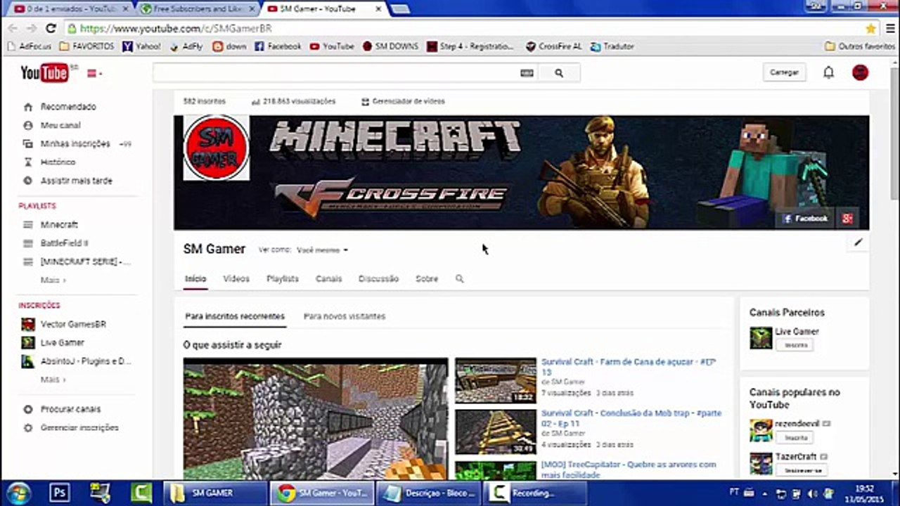Open the Google+ link on the banner
Image resolution: width=900 pixels, height=506 pixels.
848,219
